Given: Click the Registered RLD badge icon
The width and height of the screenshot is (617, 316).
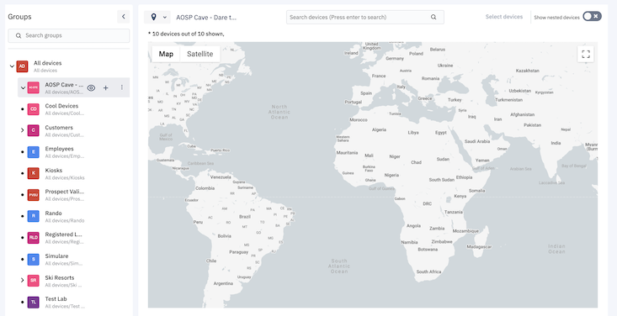Looking at the screenshot, I should 33,238.
